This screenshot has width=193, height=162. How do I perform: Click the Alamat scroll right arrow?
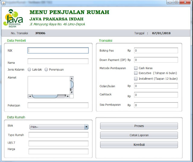(x=68, y=96)
